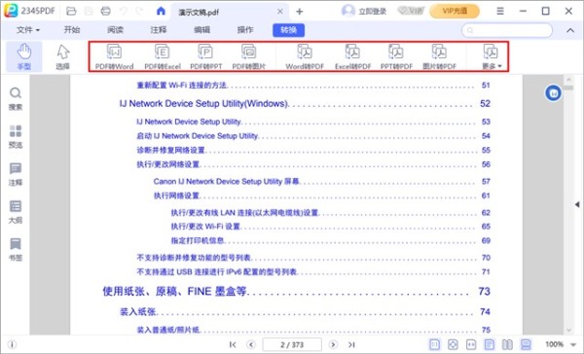
Task: Open the 装入纸张 contents entry
Action: pos(137,311)
